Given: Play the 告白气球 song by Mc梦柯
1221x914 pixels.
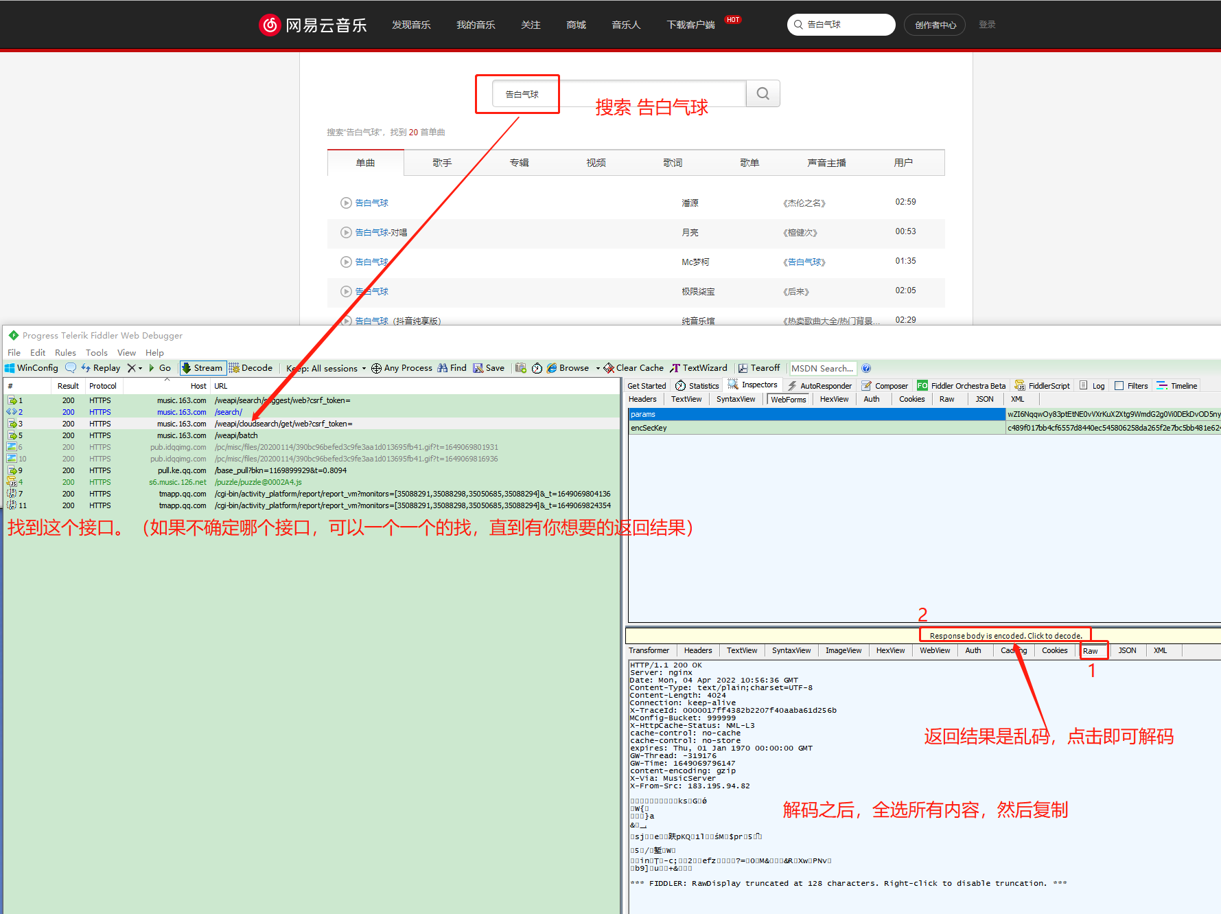Looking at the screenshot, I should tap(346, 262).
